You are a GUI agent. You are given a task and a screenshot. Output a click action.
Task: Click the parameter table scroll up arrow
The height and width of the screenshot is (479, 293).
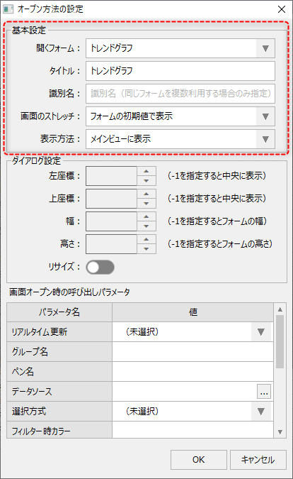click(x=280, y=309)
